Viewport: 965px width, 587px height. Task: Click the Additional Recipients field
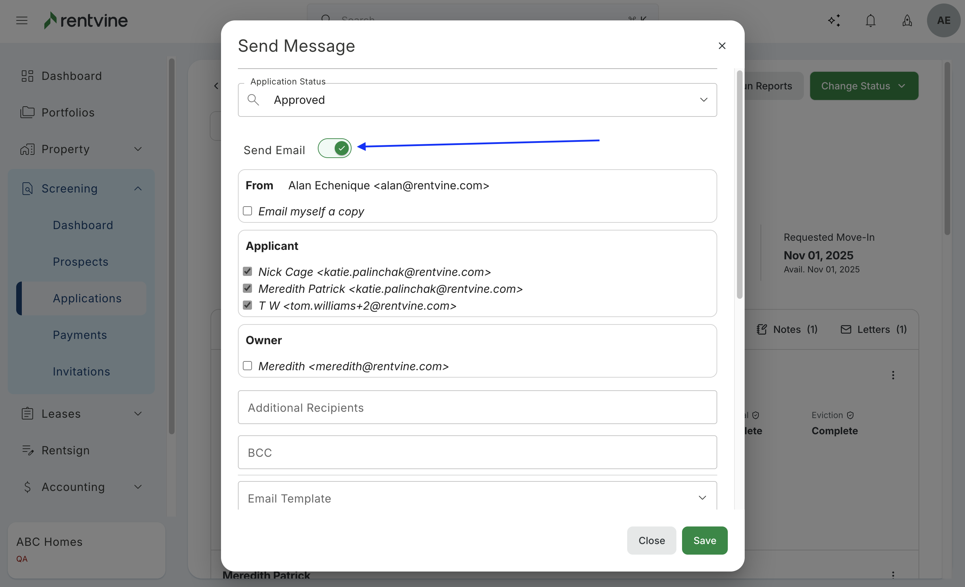click(477, 407)
